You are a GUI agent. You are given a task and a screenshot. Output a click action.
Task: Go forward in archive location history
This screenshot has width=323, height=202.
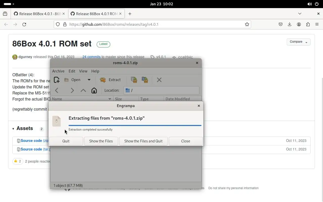[x=72, y=90]
